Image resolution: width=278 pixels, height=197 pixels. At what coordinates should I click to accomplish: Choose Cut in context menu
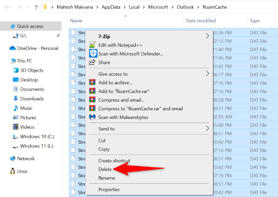(149, 141)
